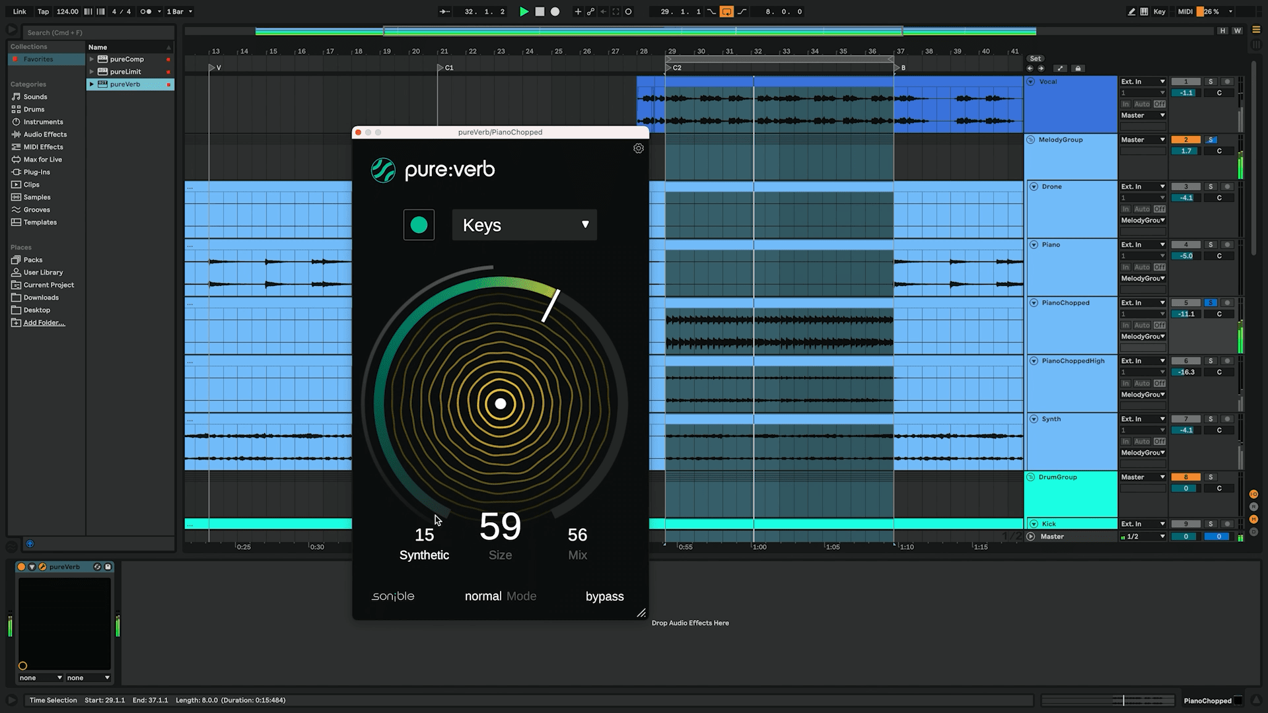1268x713 pixels.
Task: Open the Keys profile dropdown in pure:verb
Action: click(524, 225)
